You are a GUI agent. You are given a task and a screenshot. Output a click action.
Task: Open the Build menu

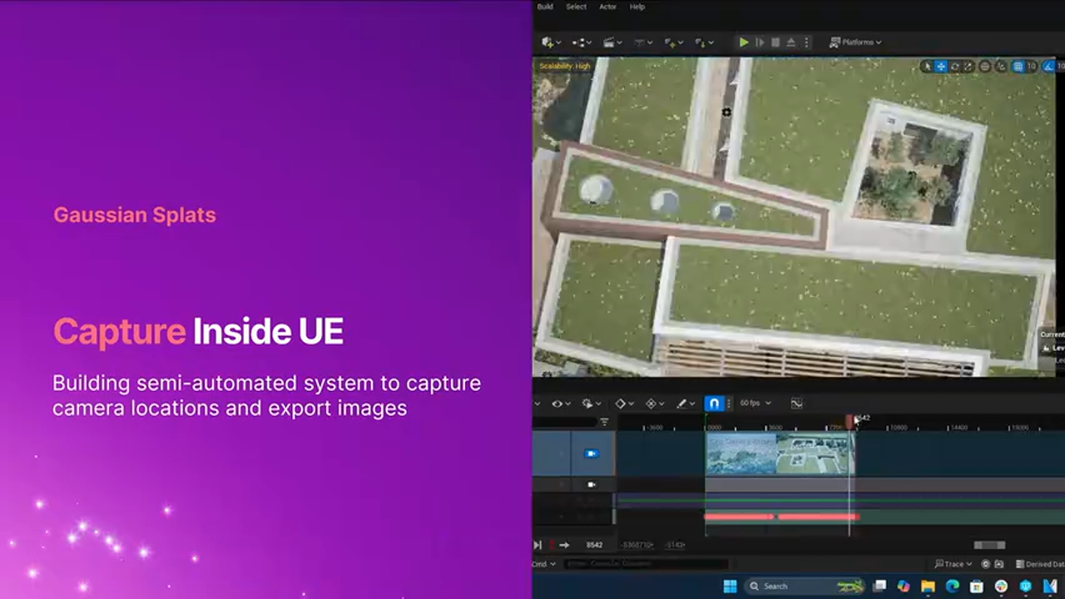pos(545,7)
